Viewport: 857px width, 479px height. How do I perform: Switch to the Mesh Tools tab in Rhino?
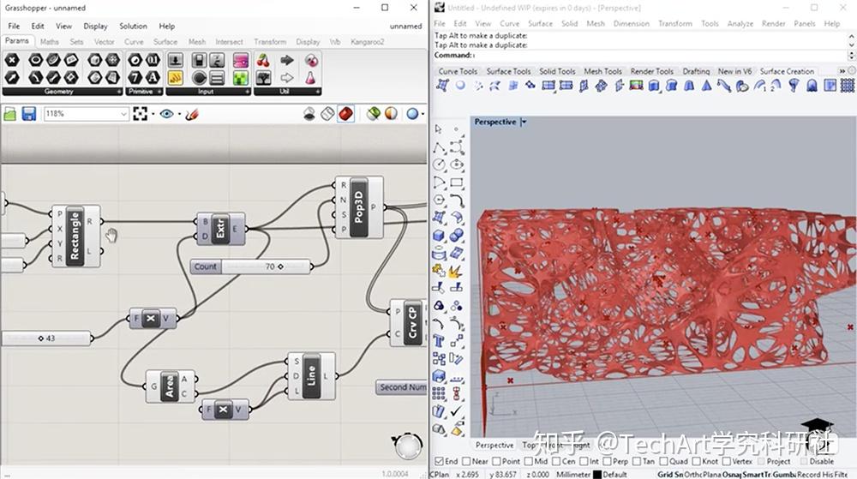pyautogui.click(x=602, y=71)
